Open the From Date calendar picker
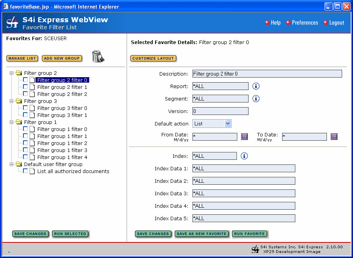353x258 pixels. coord(244,137)
